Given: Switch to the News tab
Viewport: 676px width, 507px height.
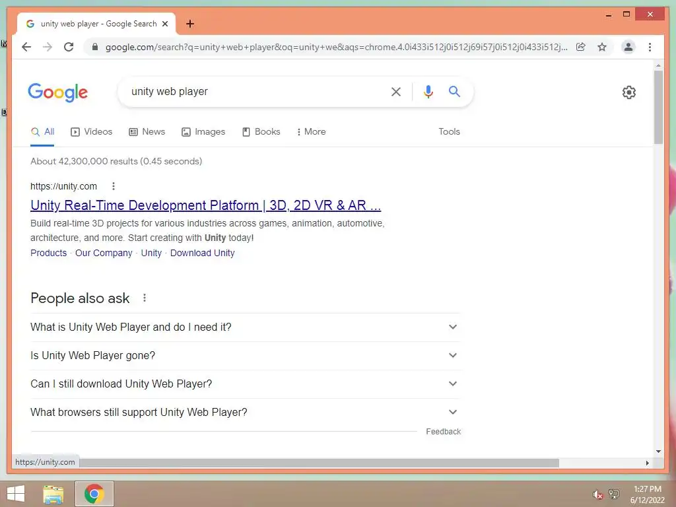Looking at the screenshot, I should (x=147, y=132).
